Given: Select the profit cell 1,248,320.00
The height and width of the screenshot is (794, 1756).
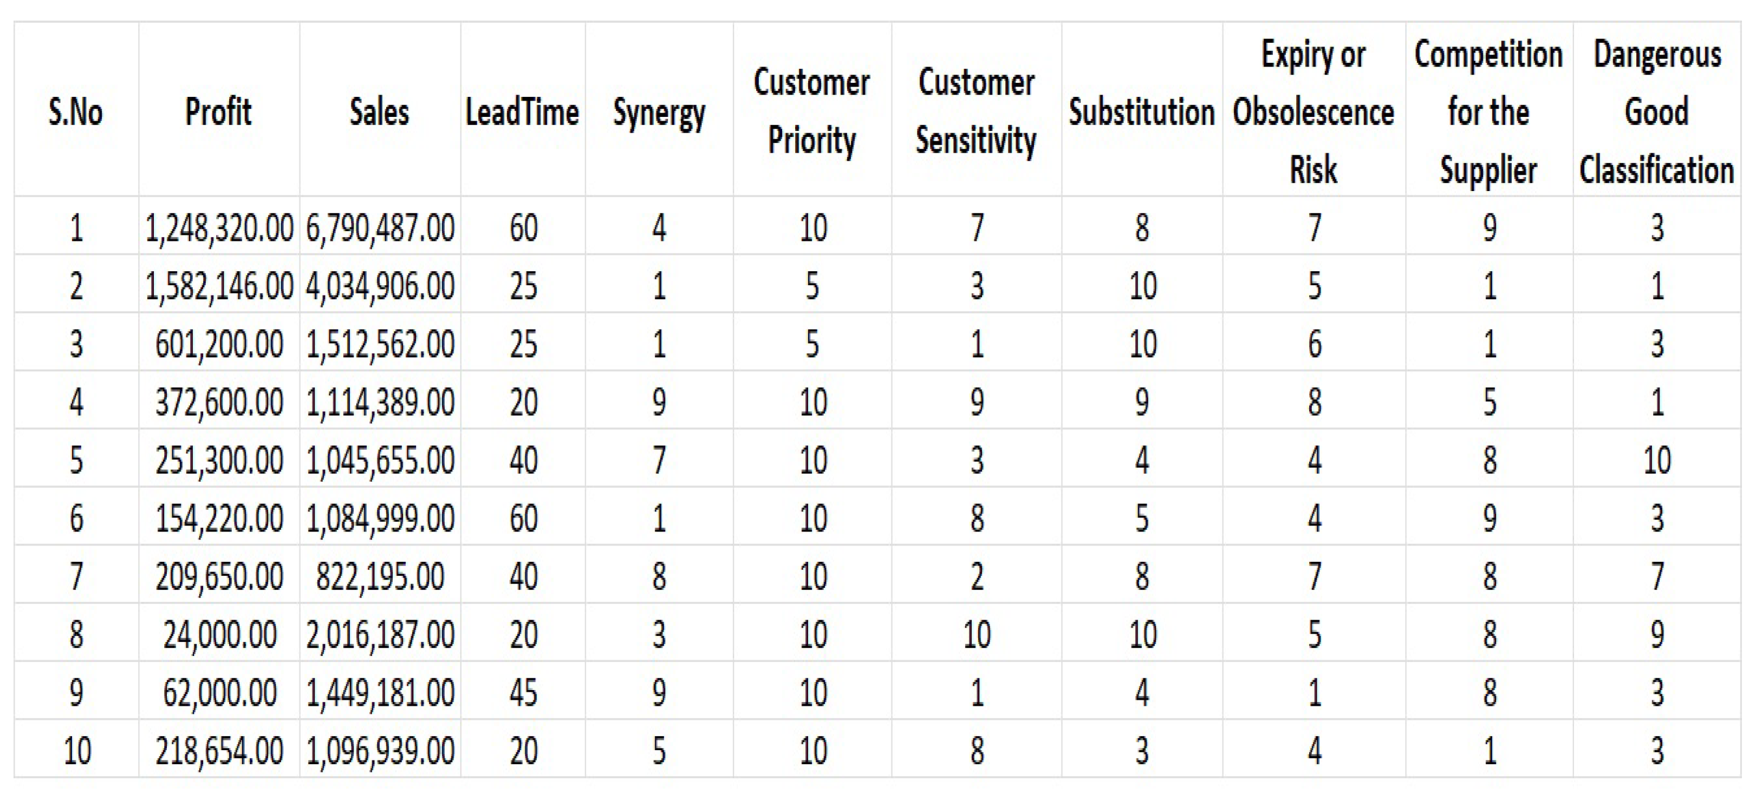Looking at the screenshot, I should pyautogui.click(x=219, y=227).
